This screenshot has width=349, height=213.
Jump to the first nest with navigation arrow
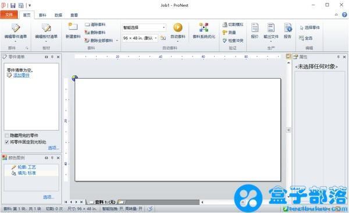click(66, 202)
